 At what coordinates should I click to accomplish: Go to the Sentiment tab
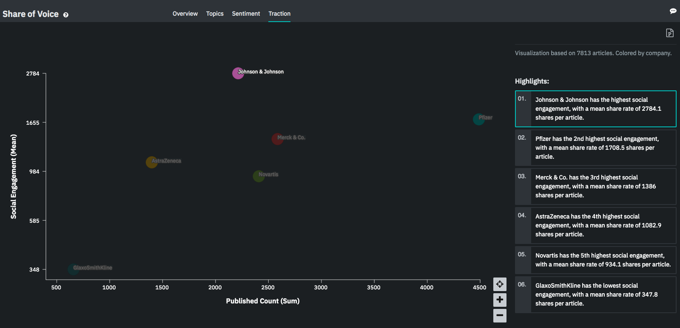point(246,14)
